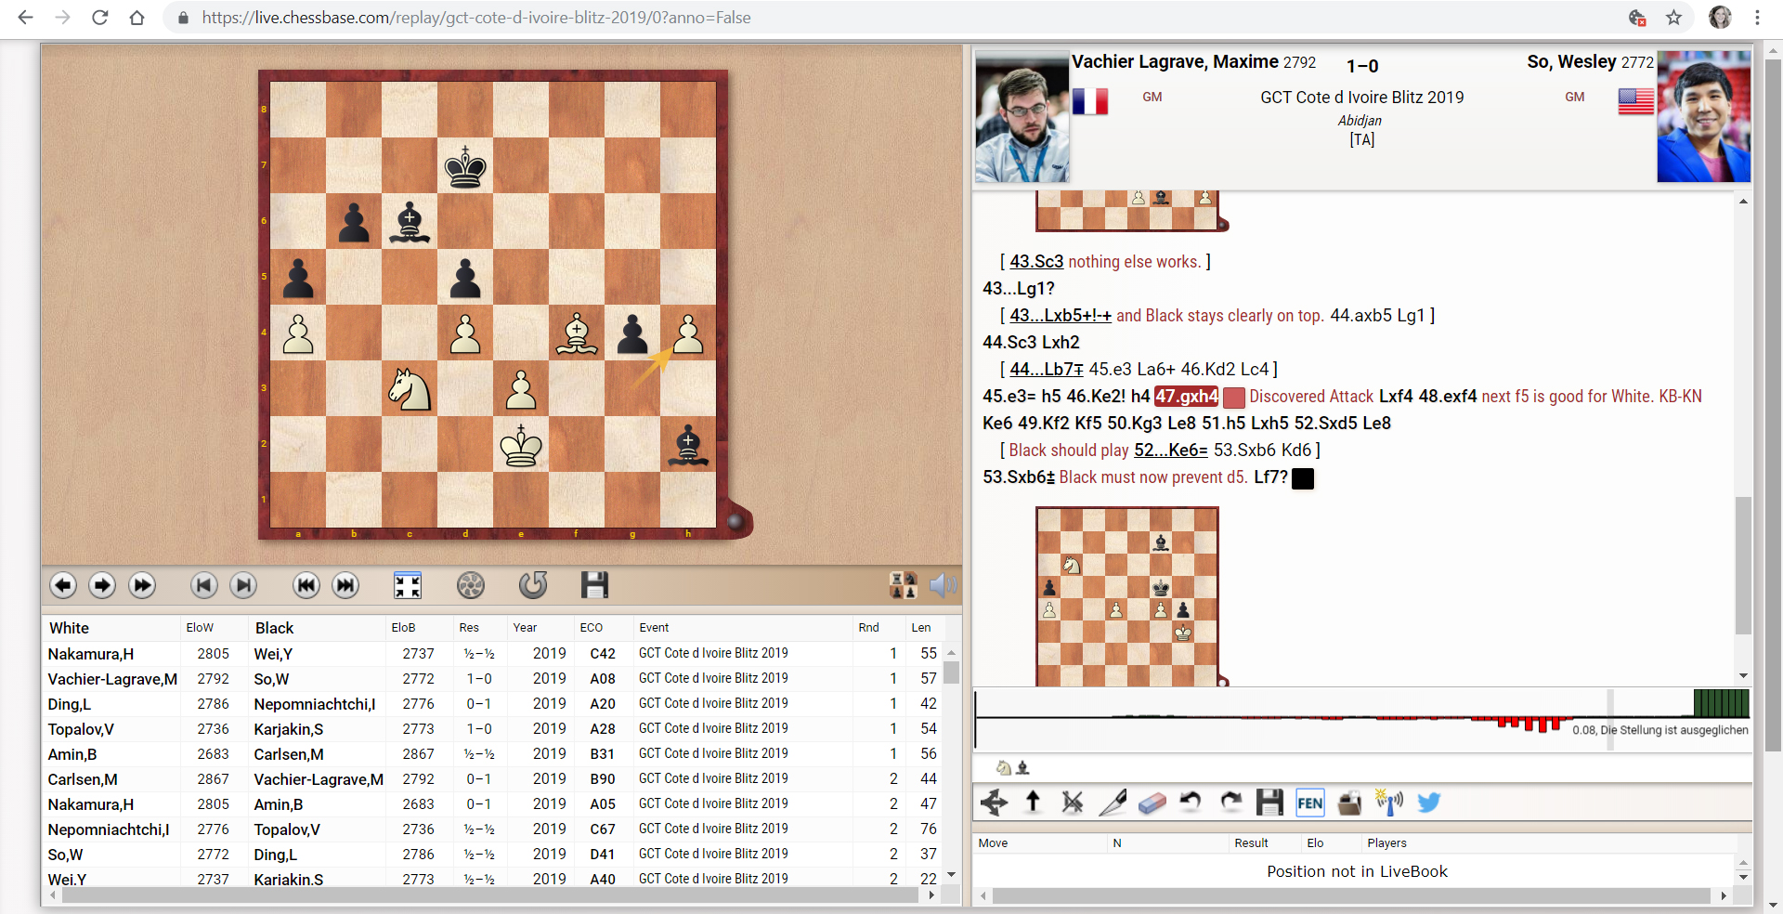
Task: Open a game file using folder icon
Action: 1349,803
